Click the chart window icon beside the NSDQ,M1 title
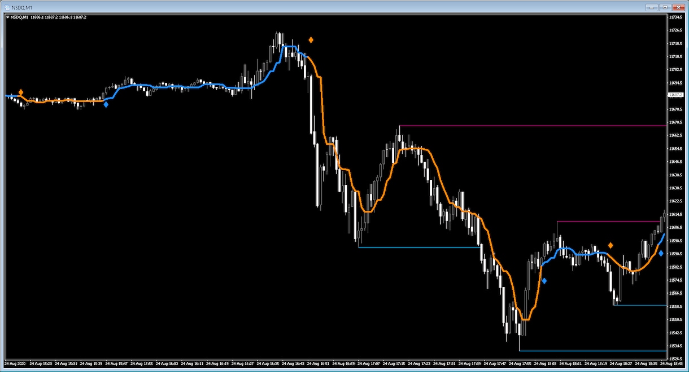Screen dimensions: 689x372 (x=7, y=7)
